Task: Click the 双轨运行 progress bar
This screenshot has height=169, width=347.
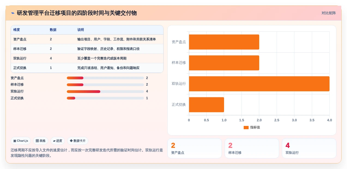Action: 105,92
